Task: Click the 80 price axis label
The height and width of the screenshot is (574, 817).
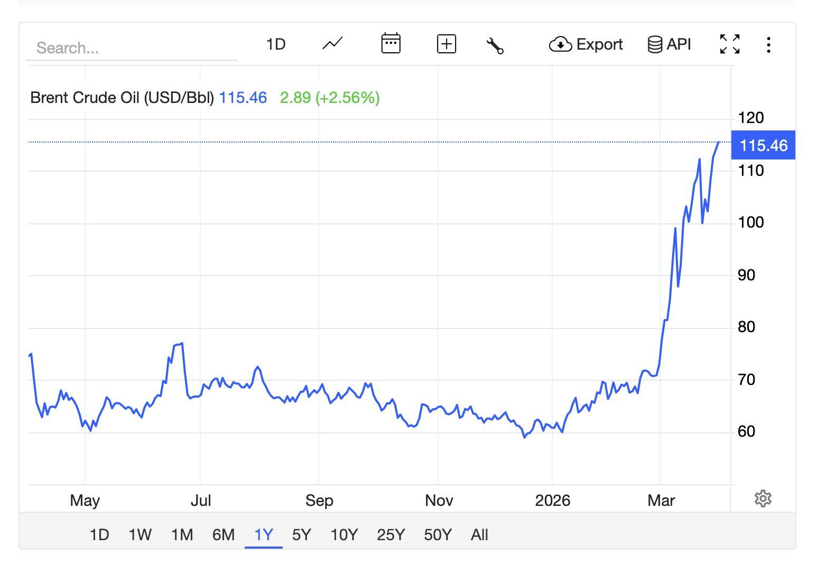Action: [x=746, y=327]
